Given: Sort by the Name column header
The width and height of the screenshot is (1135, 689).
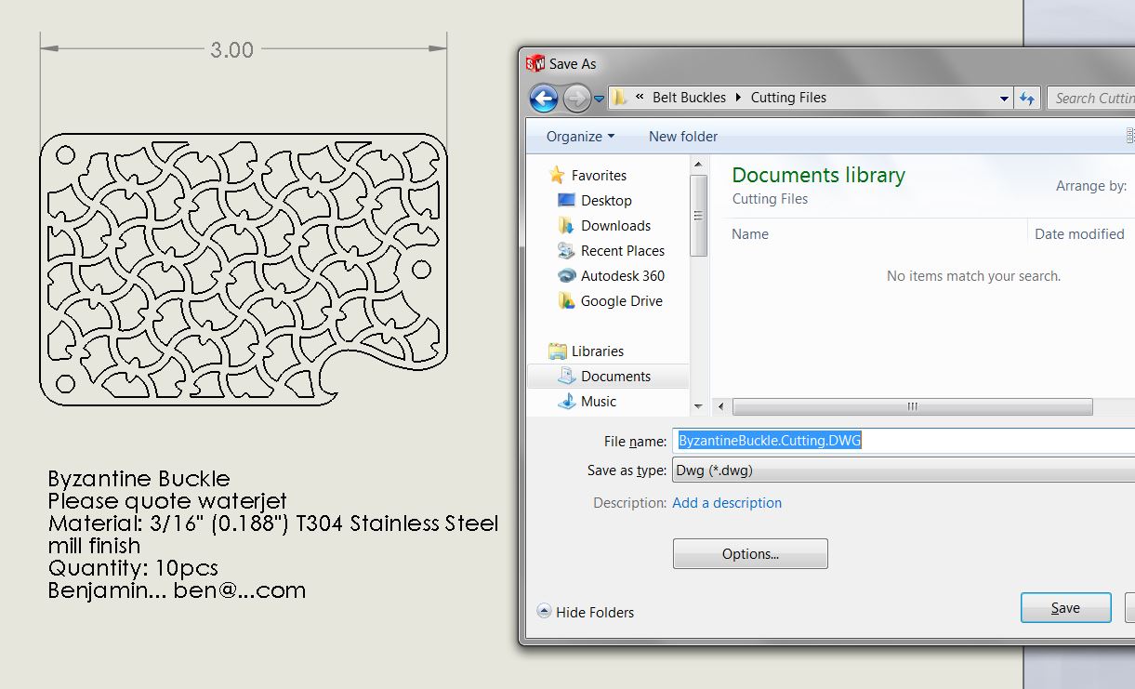Looking at the screenshot, I should (750, 234).
